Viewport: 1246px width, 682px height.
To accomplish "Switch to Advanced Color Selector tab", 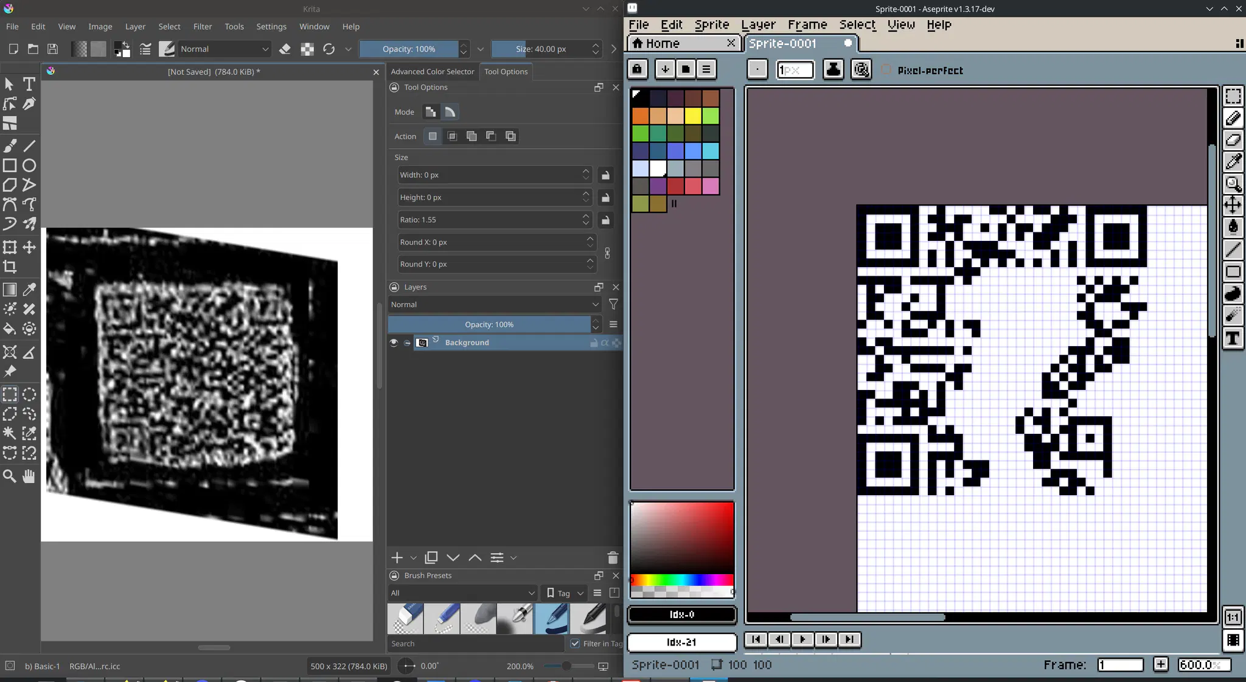I will point(432,72).
